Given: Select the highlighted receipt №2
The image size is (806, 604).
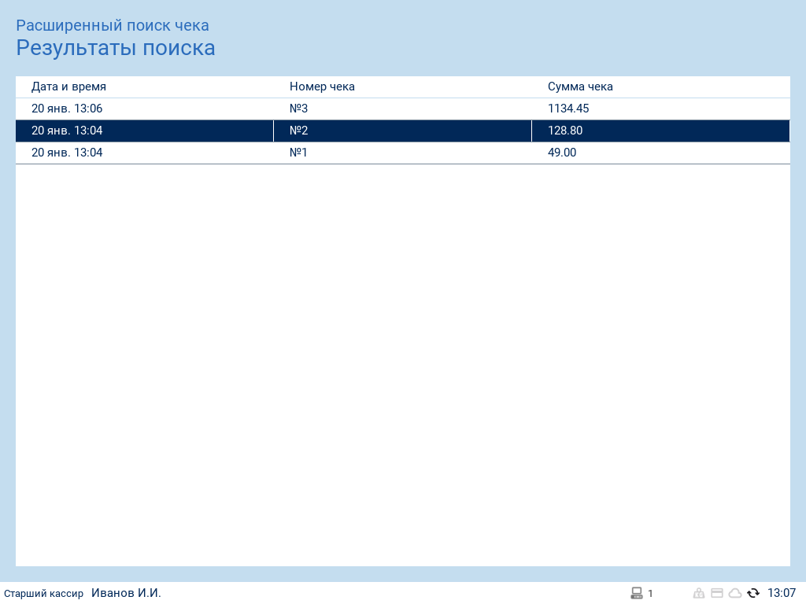Looking at the screenshot, I should (x=298, y=131).
